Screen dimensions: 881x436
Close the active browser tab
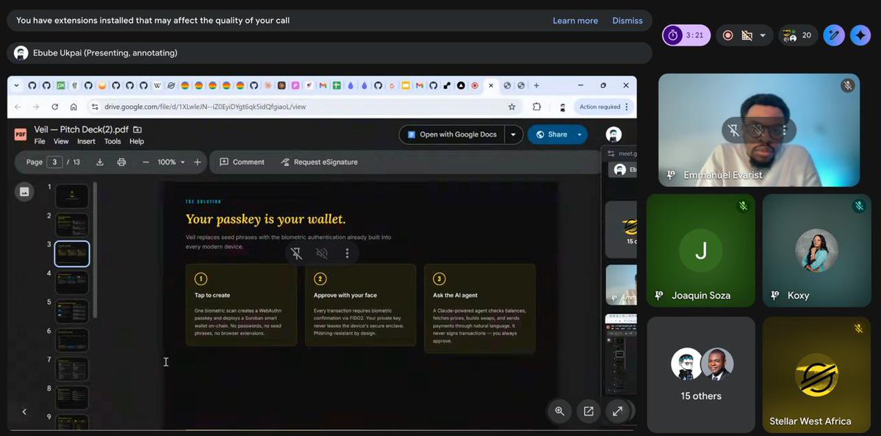(x=491, y=85)
